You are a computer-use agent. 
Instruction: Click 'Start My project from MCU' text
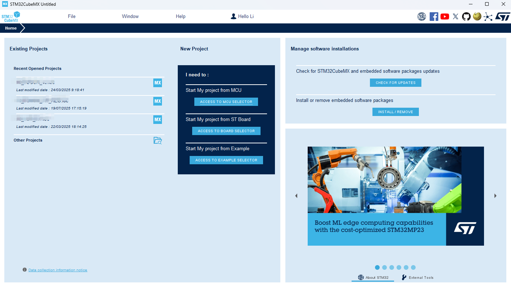click(x=213, y=90)
